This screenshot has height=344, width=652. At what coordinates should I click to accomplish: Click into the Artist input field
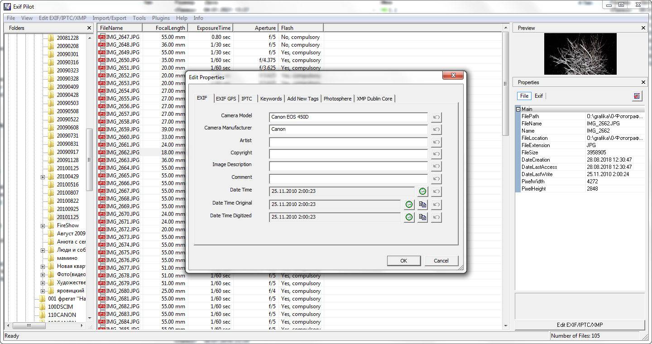(348, 142)
